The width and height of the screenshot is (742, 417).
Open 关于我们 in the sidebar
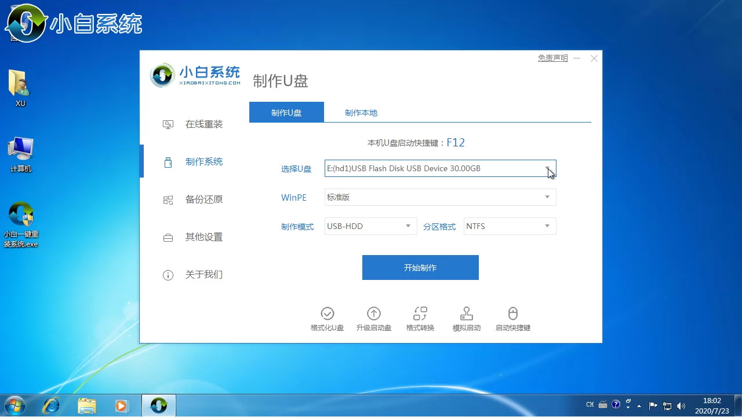pos(204,275)
